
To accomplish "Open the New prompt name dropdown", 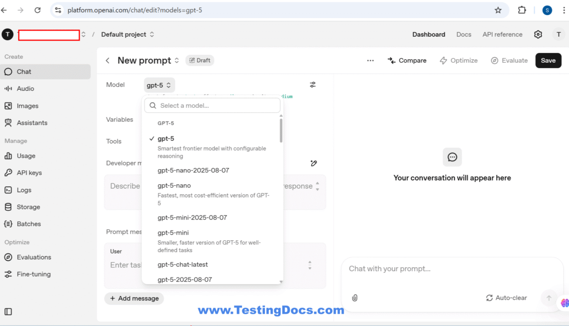I will 178,60.
